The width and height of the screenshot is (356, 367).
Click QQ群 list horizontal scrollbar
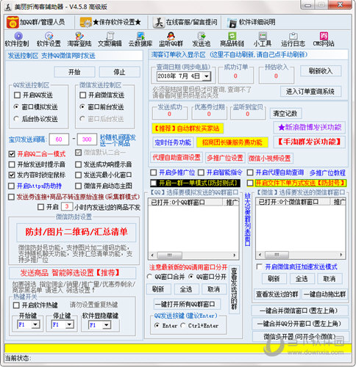[x=193, y=255]
